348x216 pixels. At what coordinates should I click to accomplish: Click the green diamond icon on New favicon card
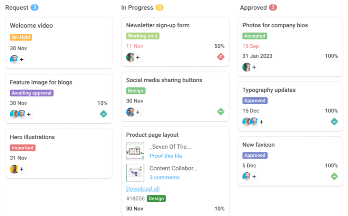pyautogui.click(x=334, y=176)
